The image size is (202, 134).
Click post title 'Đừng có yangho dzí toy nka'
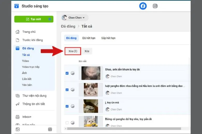[x=128, y=119]
